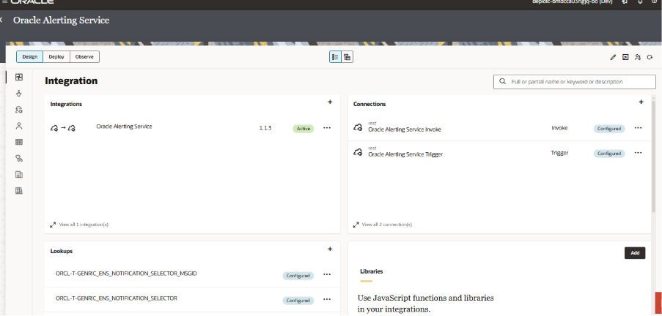Viewport: 662px width, 316px height.
Task: Select the second sidebar icon below Integration
Action: tap(18, 94)
